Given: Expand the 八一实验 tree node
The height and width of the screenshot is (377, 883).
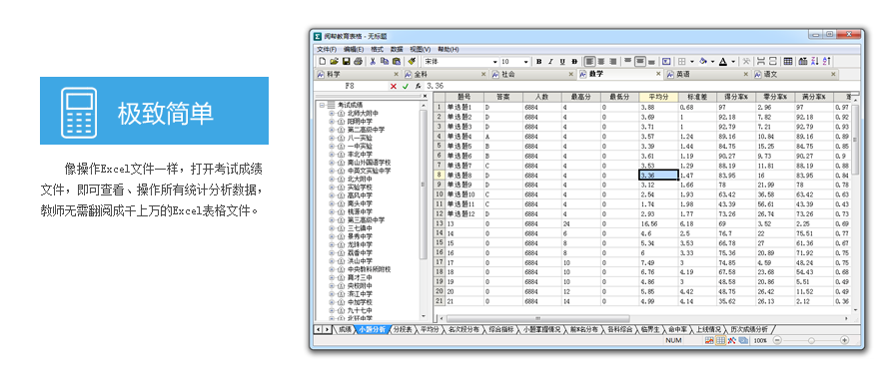Looking at the screenshot, I should click(332, 138).
